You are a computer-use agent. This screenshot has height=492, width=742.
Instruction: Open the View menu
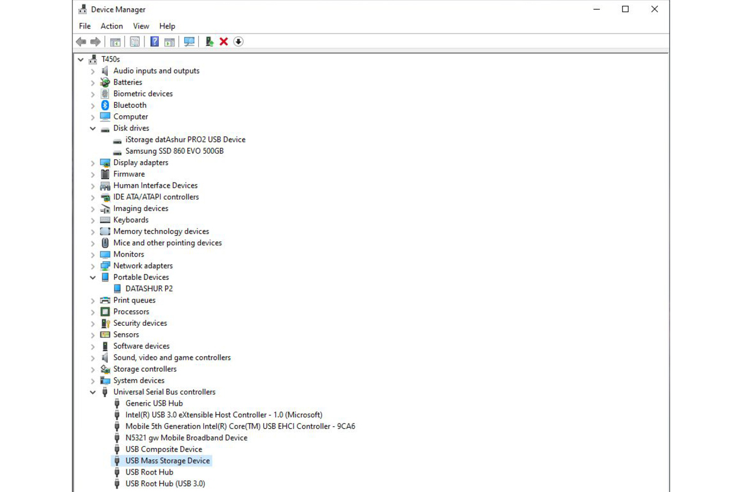click(141, 26)
